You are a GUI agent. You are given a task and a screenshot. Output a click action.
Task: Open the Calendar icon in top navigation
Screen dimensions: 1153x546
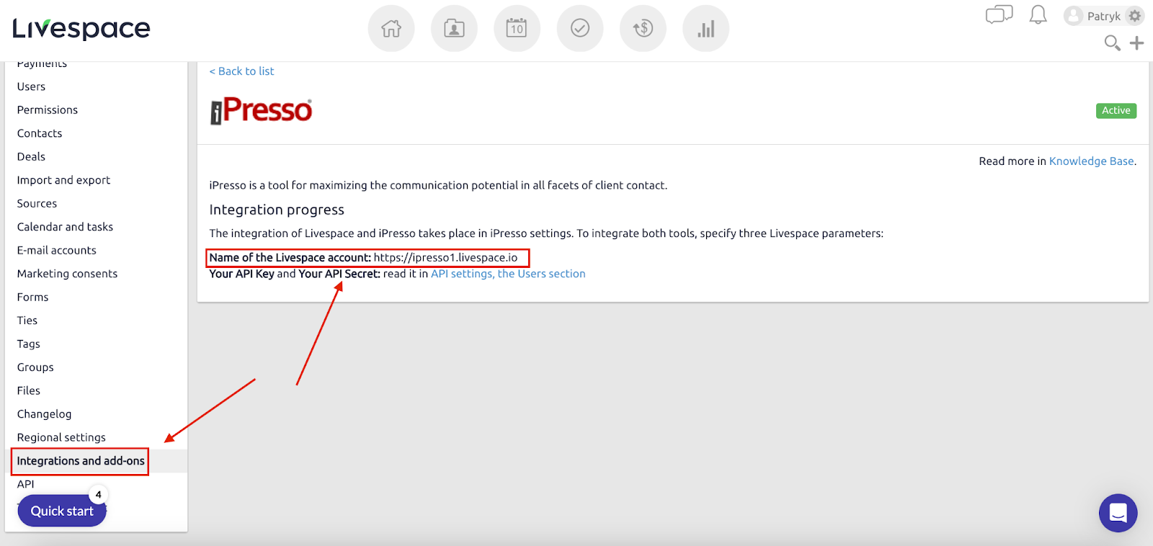517,29
